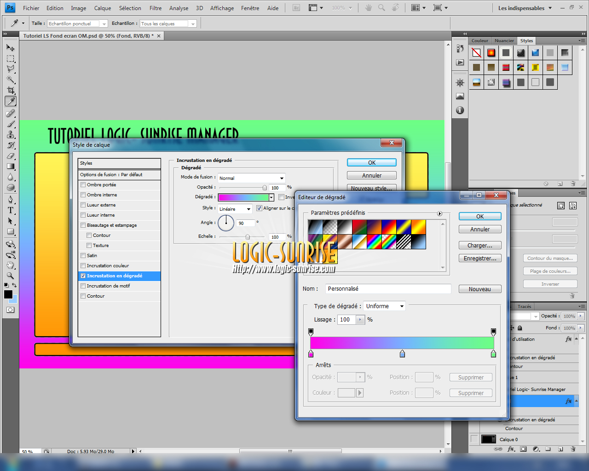589x471 pixels.
Task: Select the rainbow Spectre gradient preset
Action: [x=374, y=242]
